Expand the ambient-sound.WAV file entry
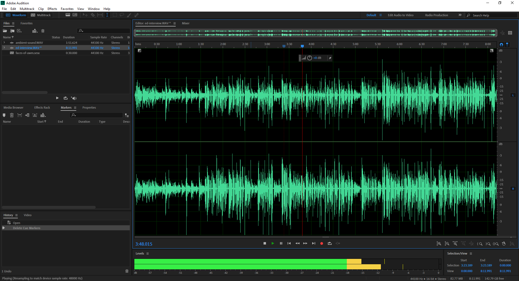 (4, 43)
